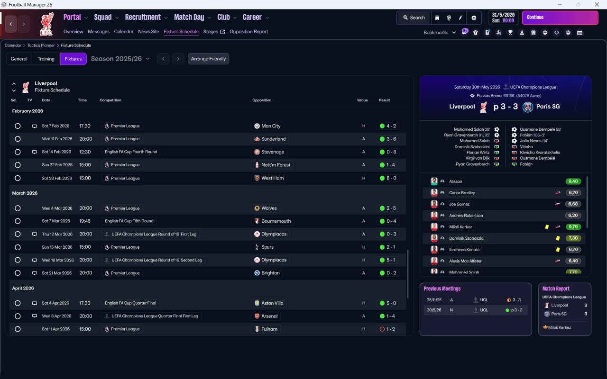Viewport: 607px width, 379px height.
Task: Click the pop-out icon next to Stages
Action: tap(222, 32)
